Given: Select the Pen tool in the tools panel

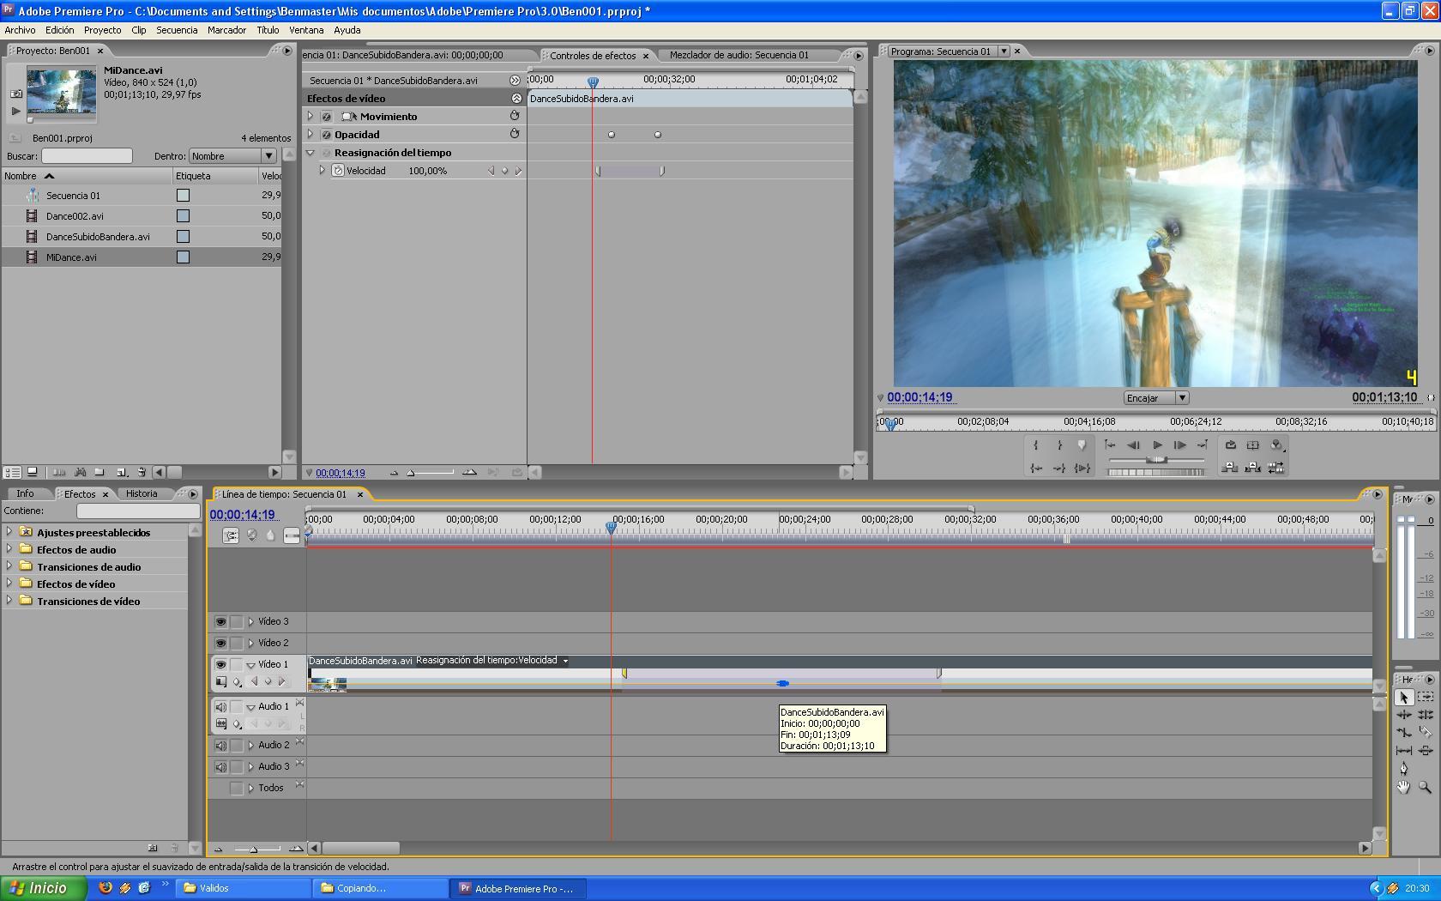Looking at the screenshot, I should click(x=1404, y=768).
